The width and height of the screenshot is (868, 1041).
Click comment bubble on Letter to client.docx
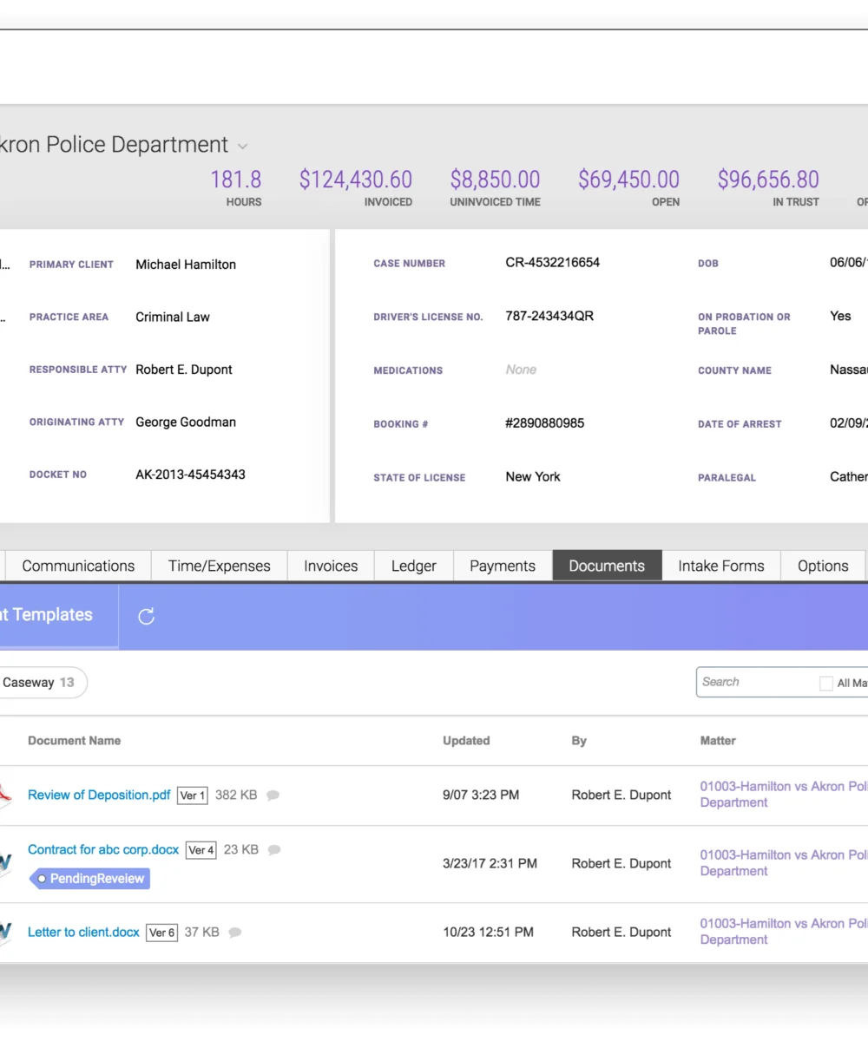tap(235, 933)
